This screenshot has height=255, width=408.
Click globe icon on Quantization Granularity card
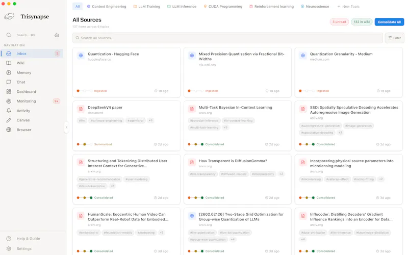click(303, 56)
